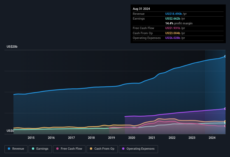Click the blue Revenue legend dot

9,149
